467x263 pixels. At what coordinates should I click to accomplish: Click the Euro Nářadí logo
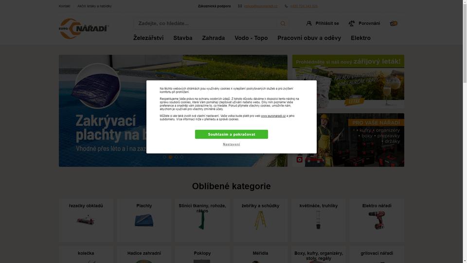click(x=84, y=29)
